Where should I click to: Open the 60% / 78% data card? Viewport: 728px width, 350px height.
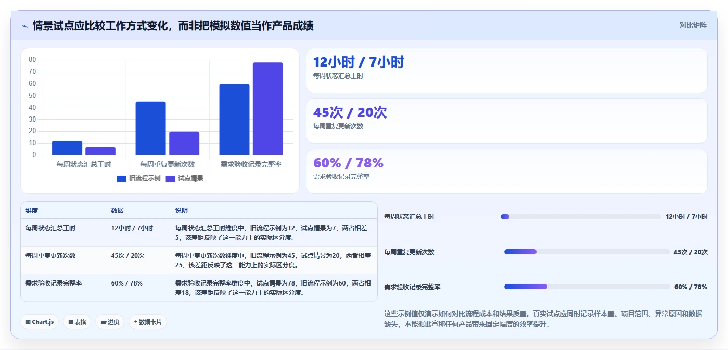click(507, 171)
